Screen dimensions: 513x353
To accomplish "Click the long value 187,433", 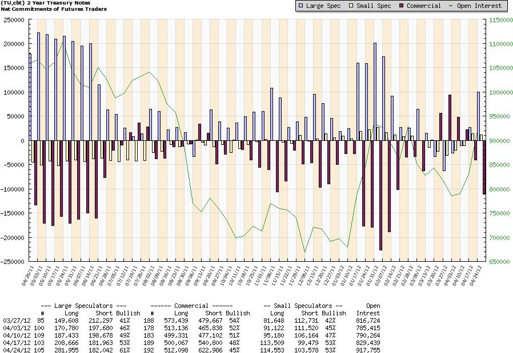I will click(x=67, y=336).
